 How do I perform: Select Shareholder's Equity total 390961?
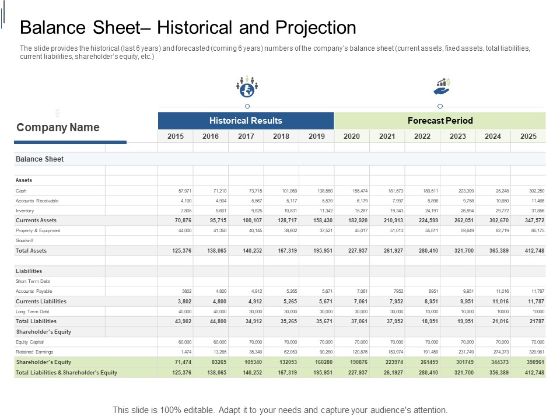click(535, 362)
